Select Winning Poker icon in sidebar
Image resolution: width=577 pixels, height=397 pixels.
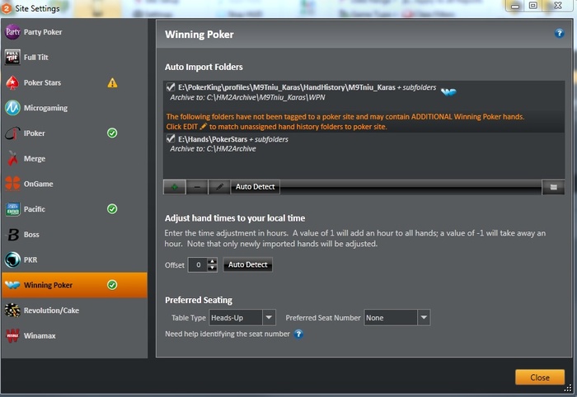[x=12, y=285]
